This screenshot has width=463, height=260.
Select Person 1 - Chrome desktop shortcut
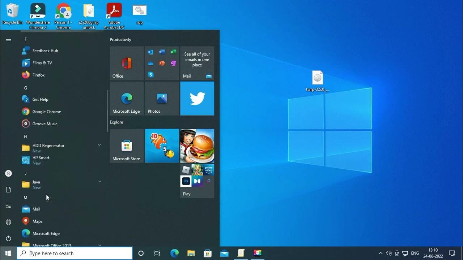tap(63, 16)
